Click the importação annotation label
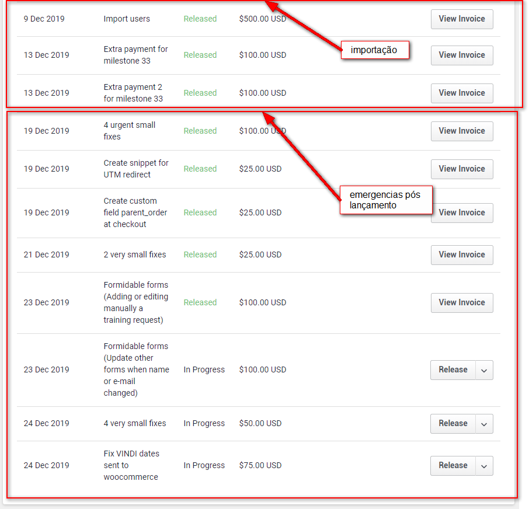The width and height of the screenshot is (529, 509). coord(374,50)
